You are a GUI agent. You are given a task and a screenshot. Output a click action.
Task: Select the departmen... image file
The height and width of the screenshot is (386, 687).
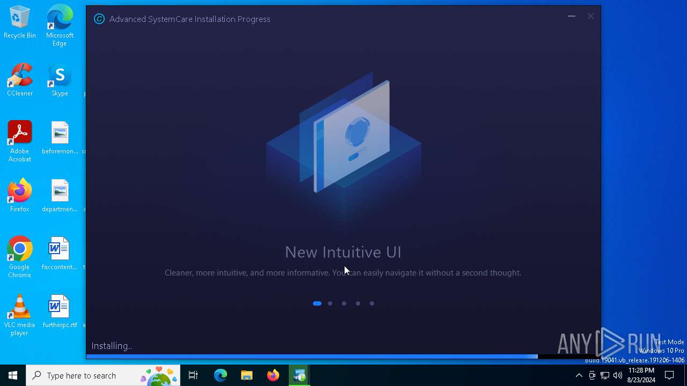60,196
